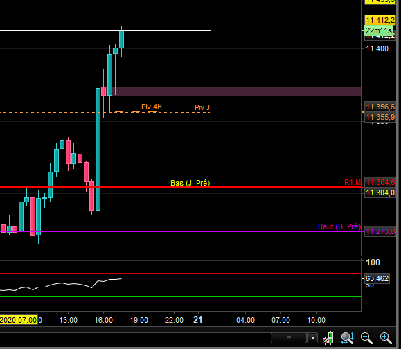Click the red R1 M resistance label
401x349 pixels.
point(353,182)
